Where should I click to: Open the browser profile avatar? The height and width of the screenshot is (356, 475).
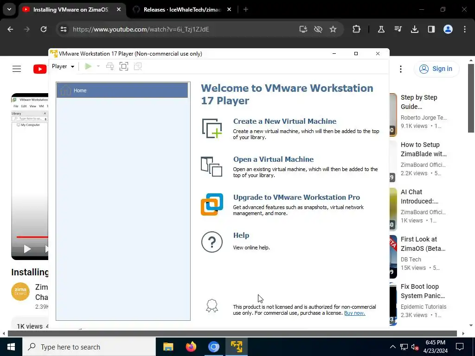coord(448,29)
